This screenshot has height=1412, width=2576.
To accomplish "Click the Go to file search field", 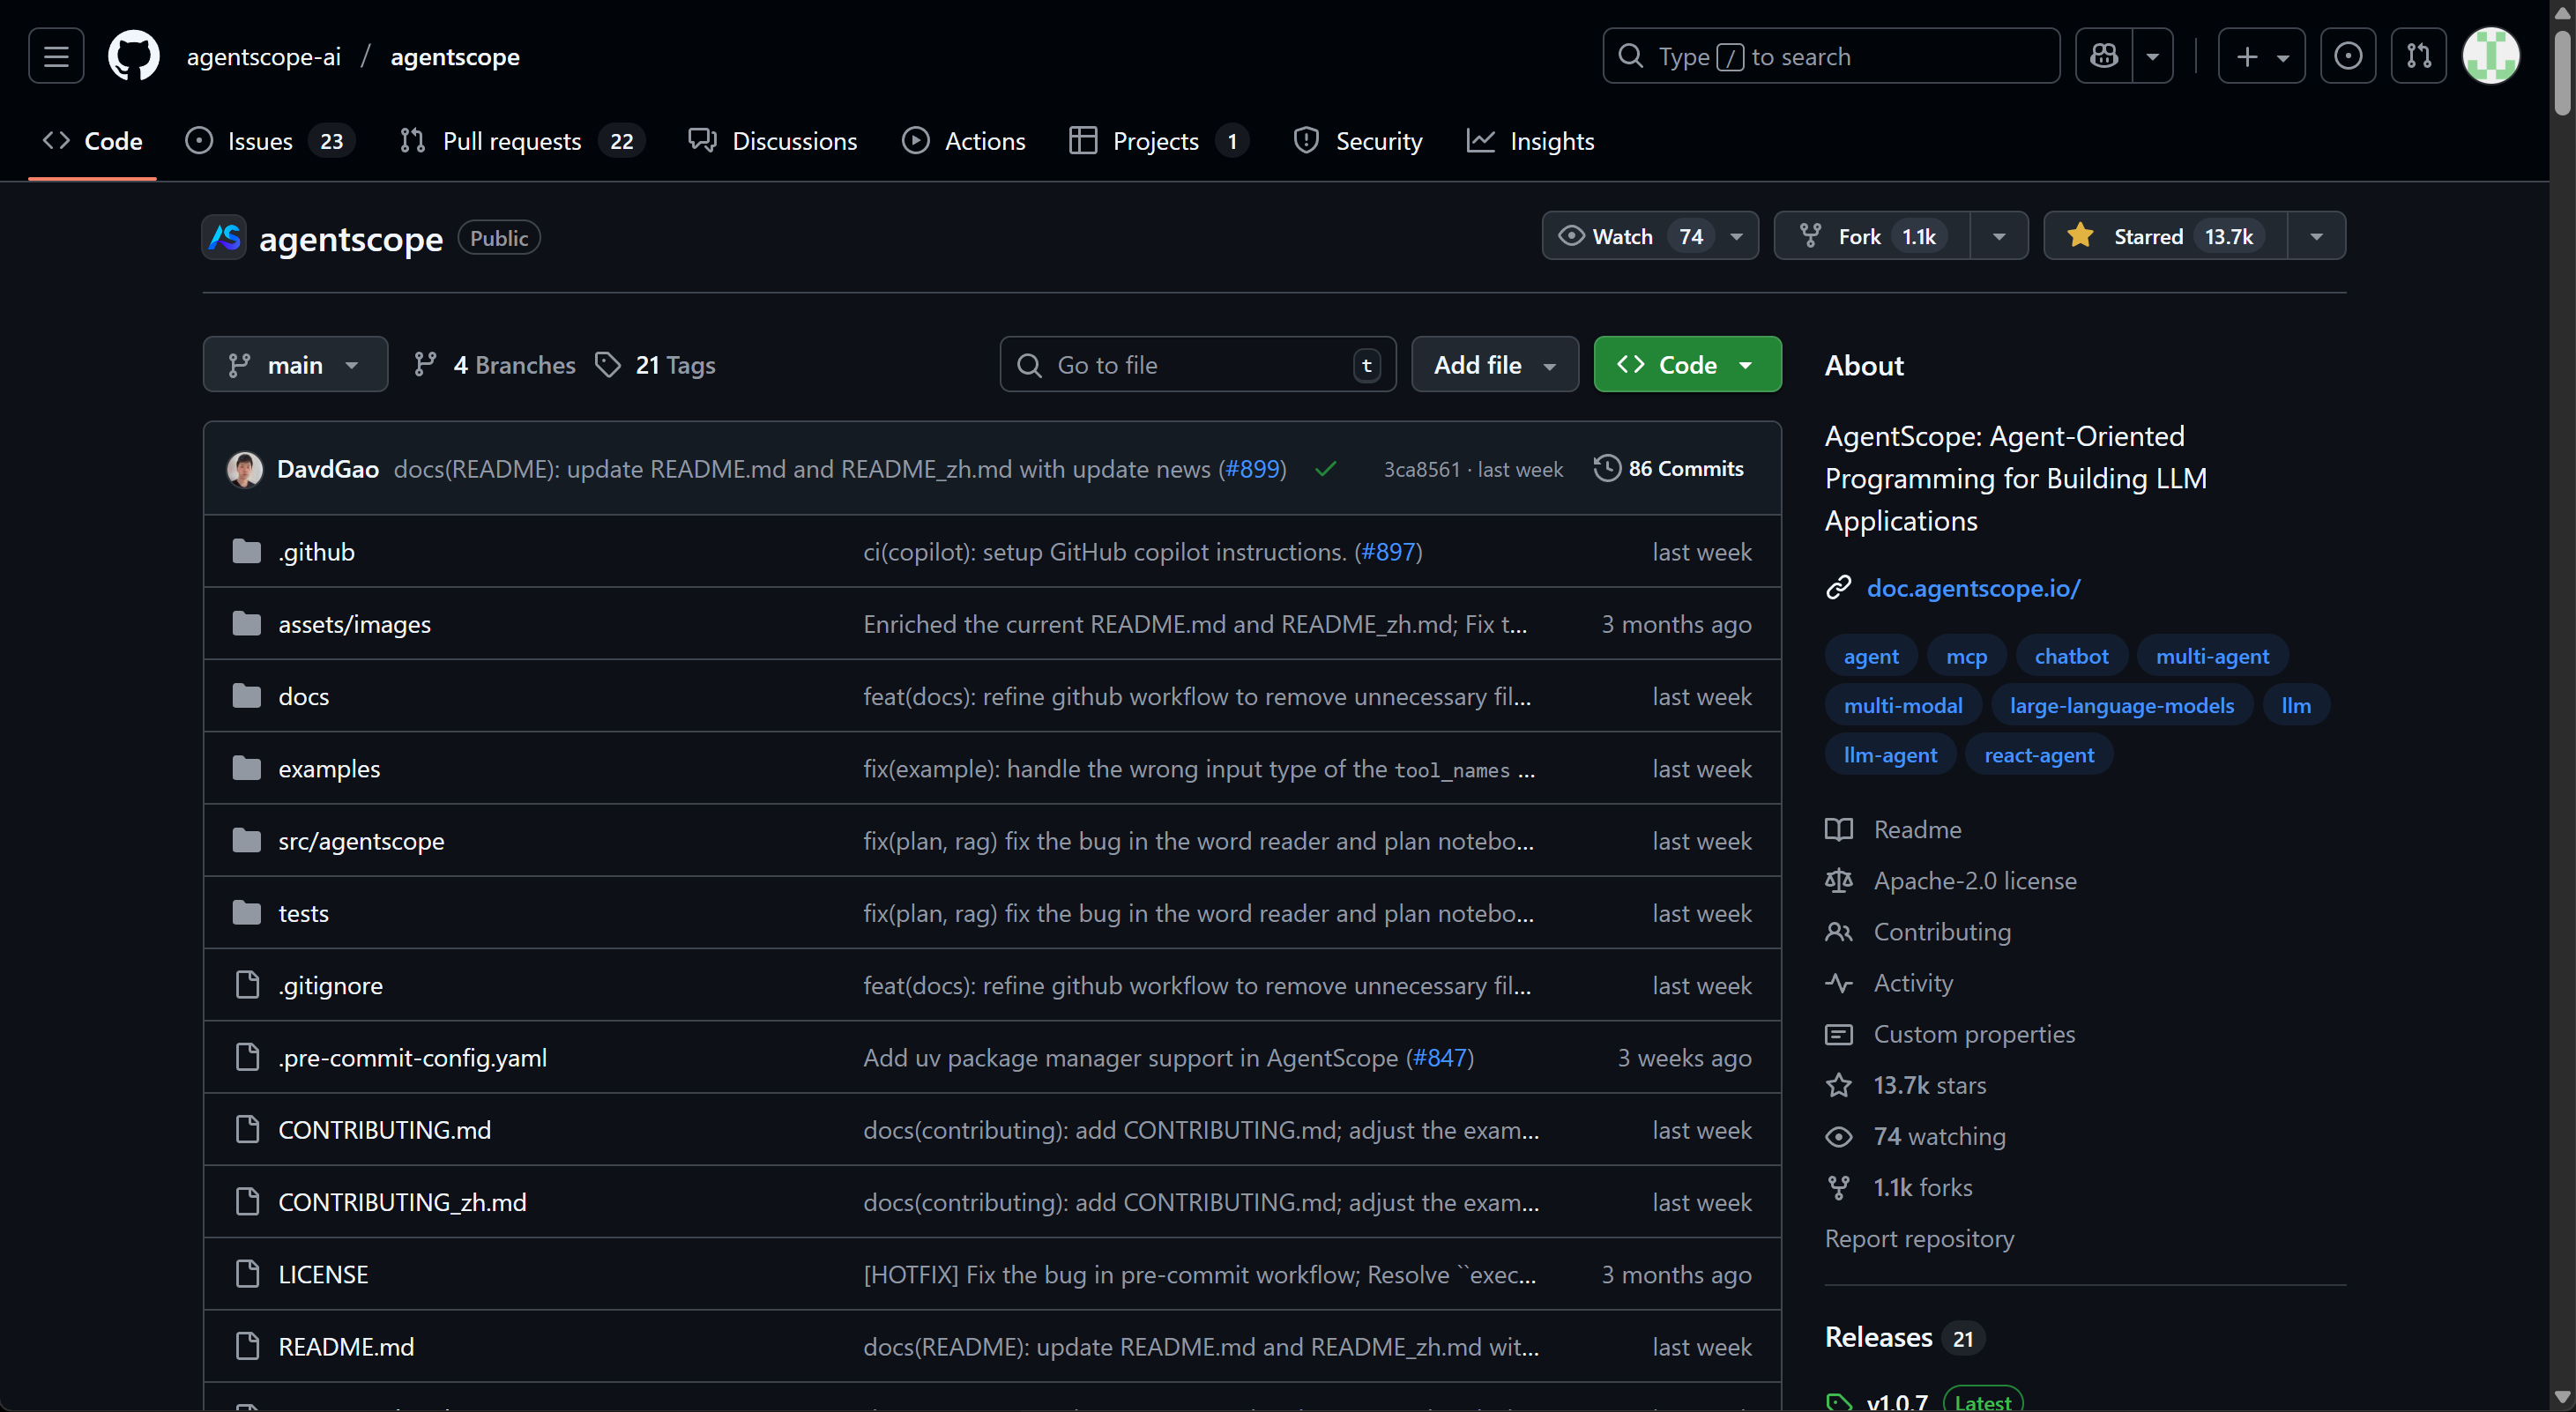I will point(1197,365).
